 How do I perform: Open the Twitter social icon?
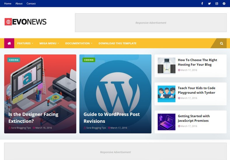click(209, 3)
